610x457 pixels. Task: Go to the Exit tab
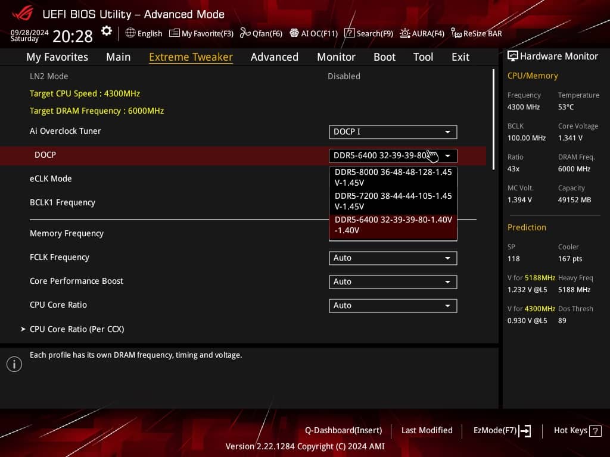pyautogui.click(x=460, y=57)
